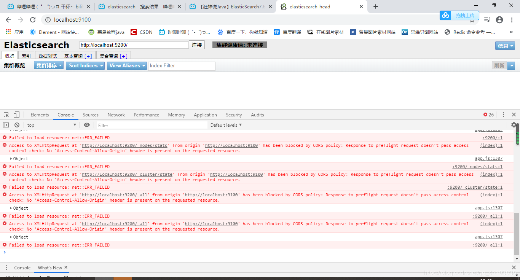Select the 索引 tab
Screen dimensions: 520x280
[26, 56]
